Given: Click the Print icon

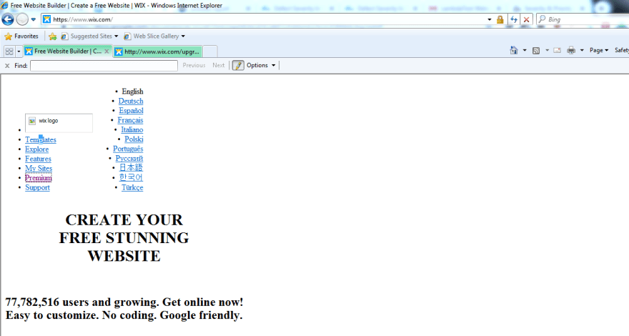Looking at the screenshot, I should click(x=571, y=51).
